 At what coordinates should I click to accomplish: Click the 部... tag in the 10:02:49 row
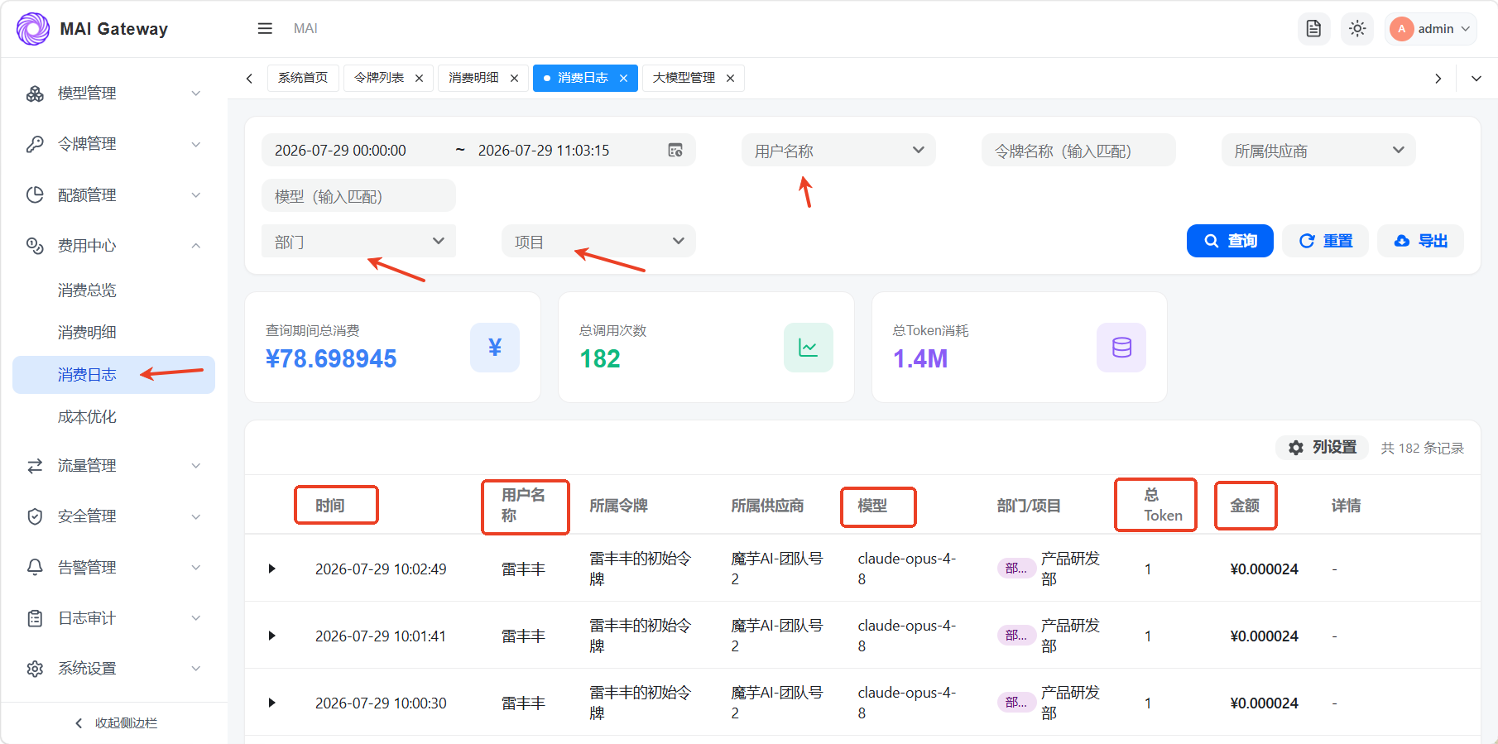click(x=1016, y=569)
